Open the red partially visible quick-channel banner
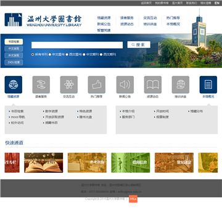The width and height of the screenshot is (222, 222). [x=12, y=163]
